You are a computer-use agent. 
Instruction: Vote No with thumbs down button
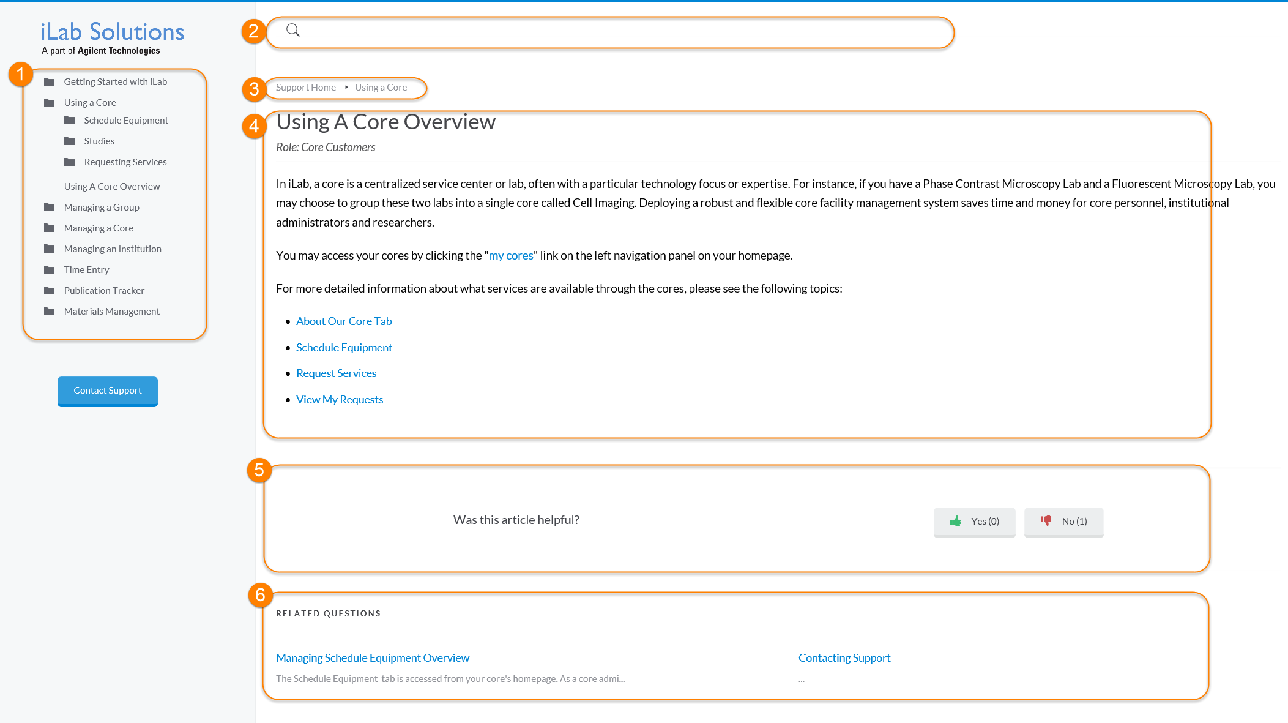[x=1063, y=522]
